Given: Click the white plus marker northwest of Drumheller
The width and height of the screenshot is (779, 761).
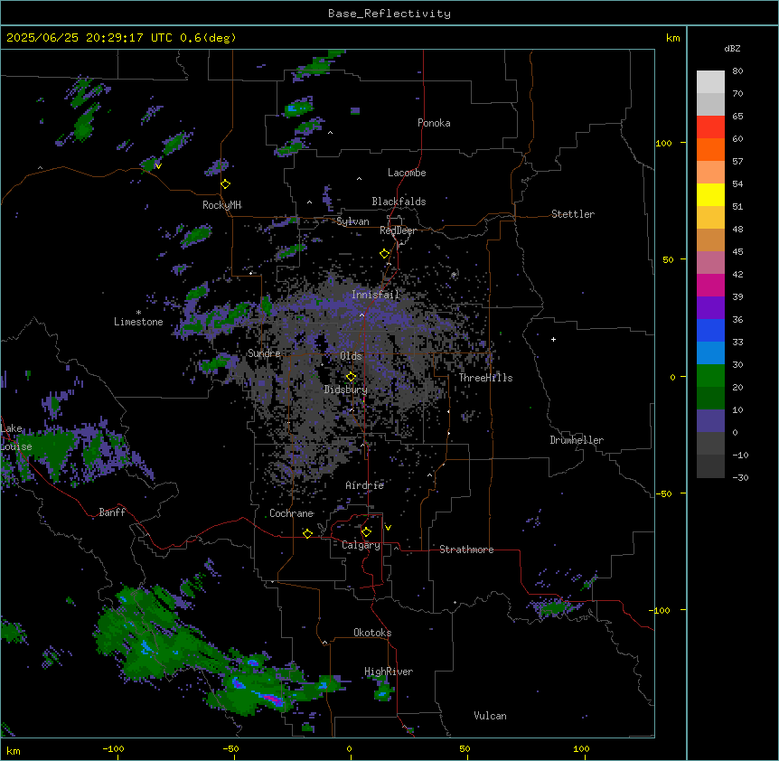Looking at the screenshot, I should coord(553,339).
